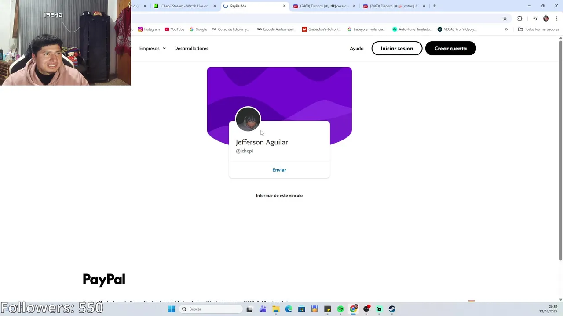Open a new tab with plus button
Screen dimensions: 563x316
click(x=435, y=6)
